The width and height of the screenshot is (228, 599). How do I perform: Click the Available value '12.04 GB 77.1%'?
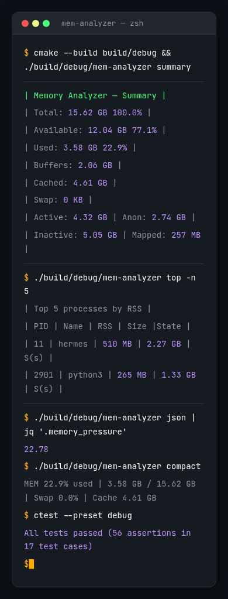point(122,130)
